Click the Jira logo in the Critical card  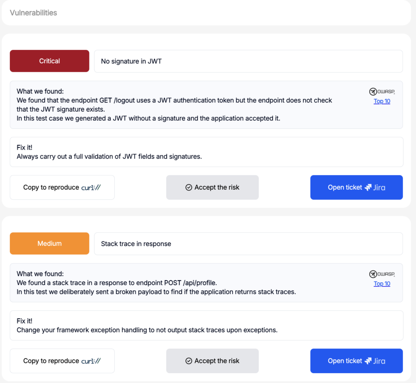[x=375, y=188]
